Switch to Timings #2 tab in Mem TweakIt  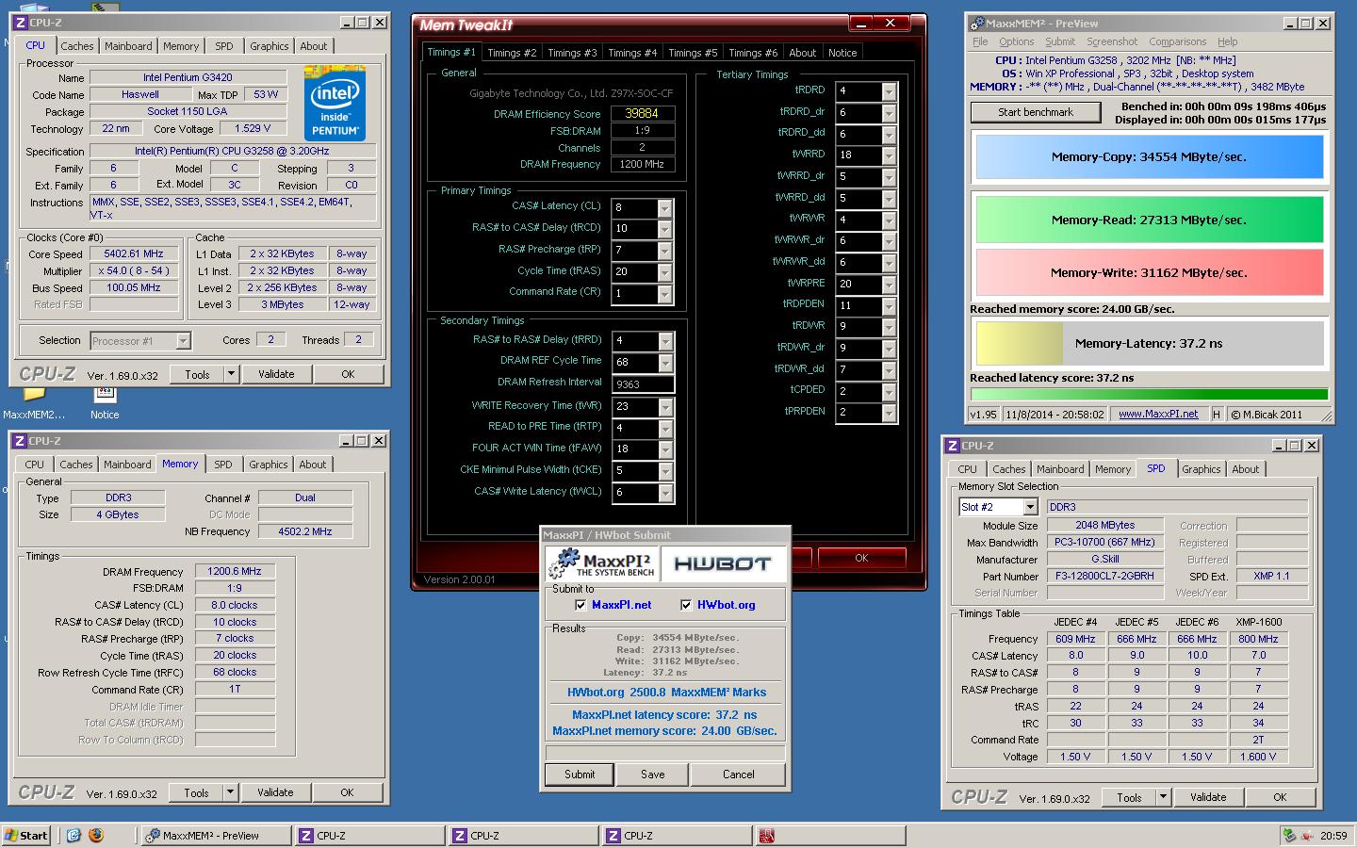(512, 53)
